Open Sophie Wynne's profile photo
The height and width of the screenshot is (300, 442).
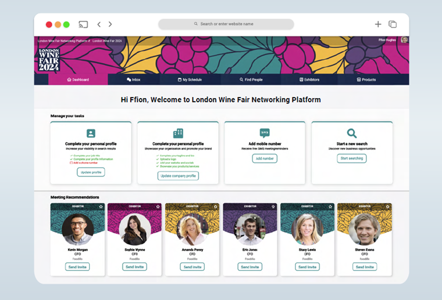click(135, 229)
